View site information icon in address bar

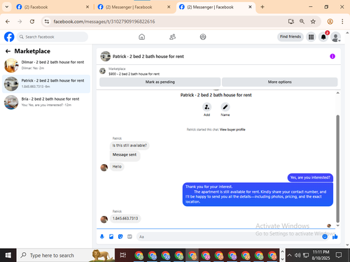(47, 22)
